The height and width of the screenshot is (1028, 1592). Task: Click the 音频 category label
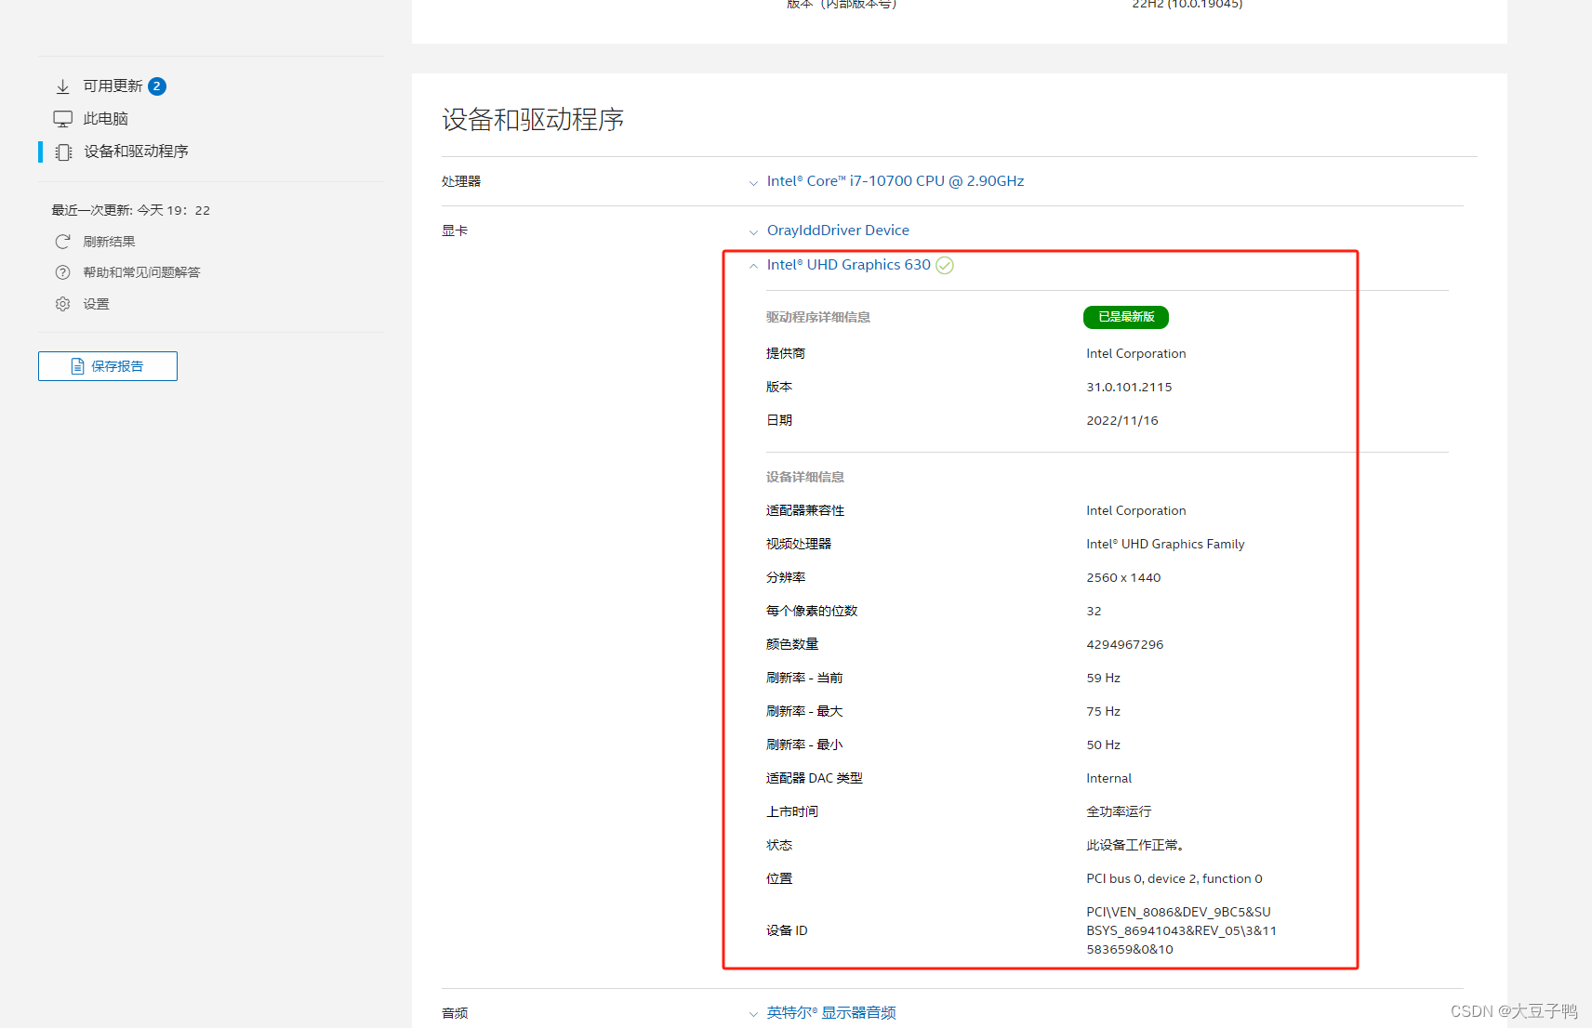pyautogui.click(x=455, y=1014)
